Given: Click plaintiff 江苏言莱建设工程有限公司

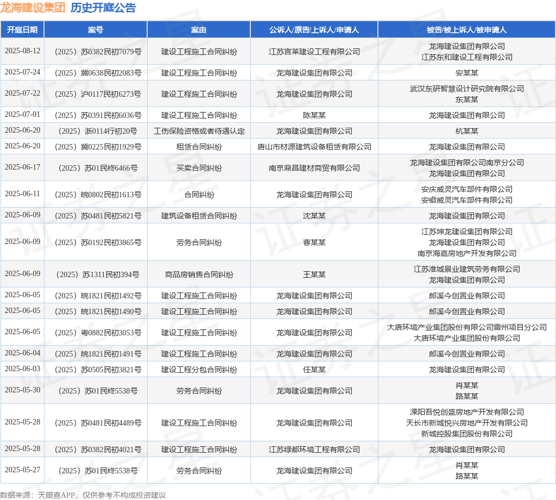Looking at the screenshot, I should point(314,52).
